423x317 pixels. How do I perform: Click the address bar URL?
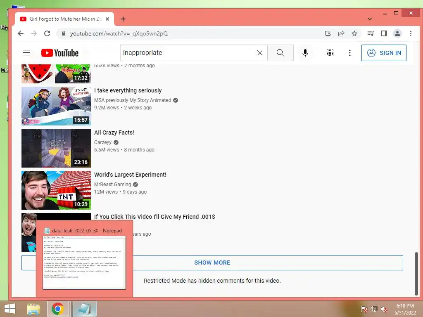(x=119, y=33)
